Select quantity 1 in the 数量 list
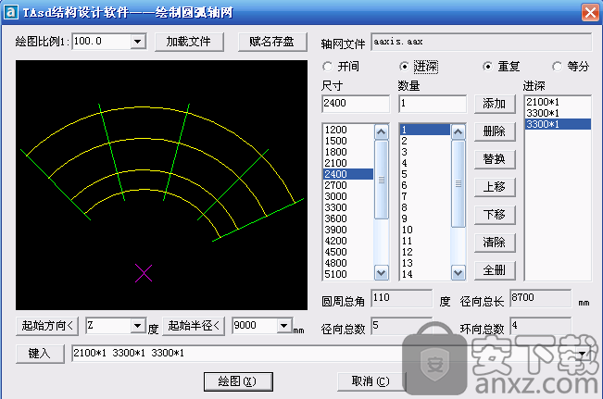 click(425, 130)
